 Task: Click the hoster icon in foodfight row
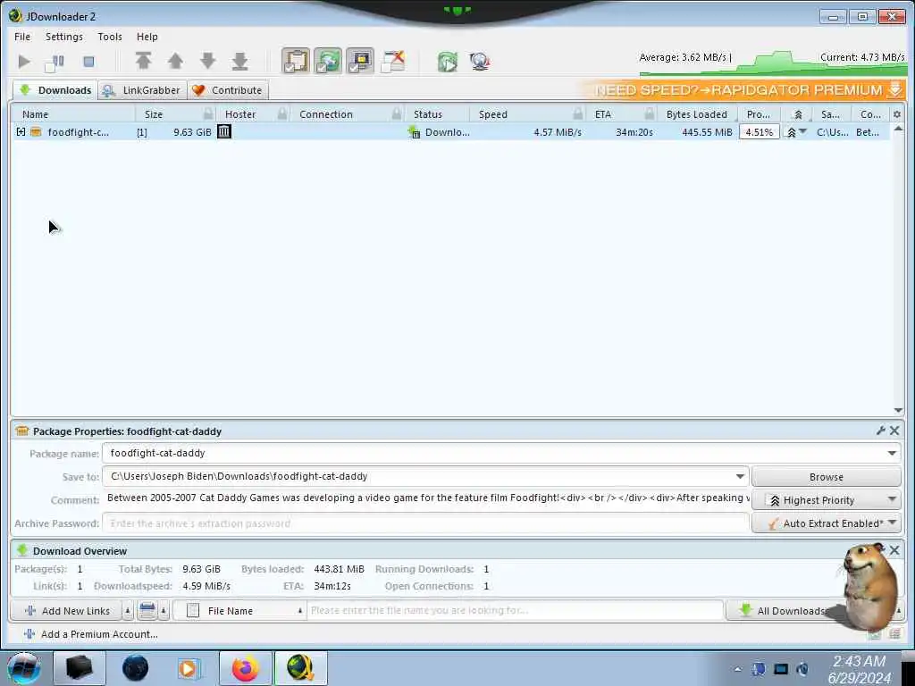click(x=224, y=132)
